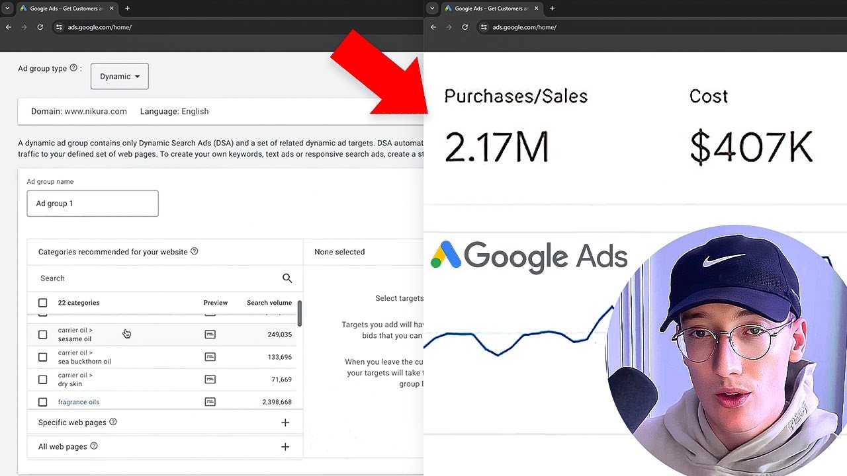847x476 pixels.
Task: Close the Google Ads tab in right window
Action: pos(536,9)
